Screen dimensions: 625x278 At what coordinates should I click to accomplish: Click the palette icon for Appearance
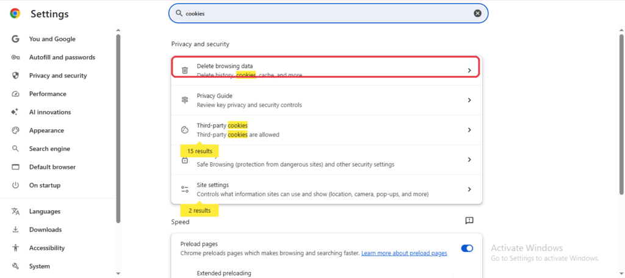tap(15, 130)
